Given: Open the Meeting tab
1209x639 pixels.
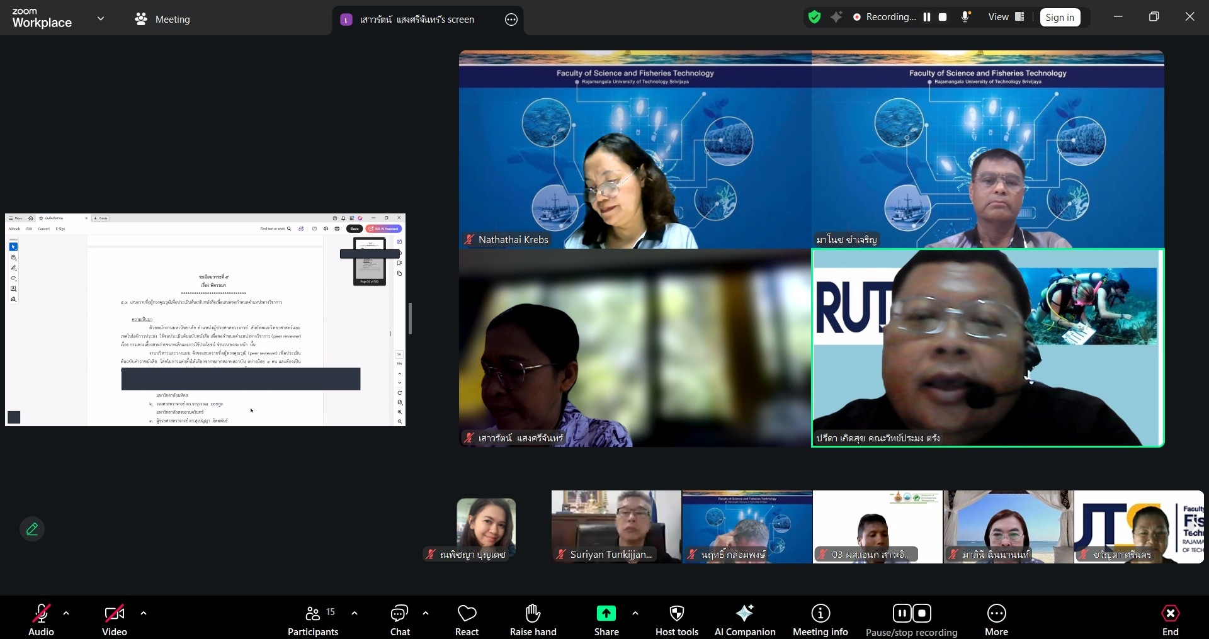Looking at the screenshot, I should click(x=162, y=20).
